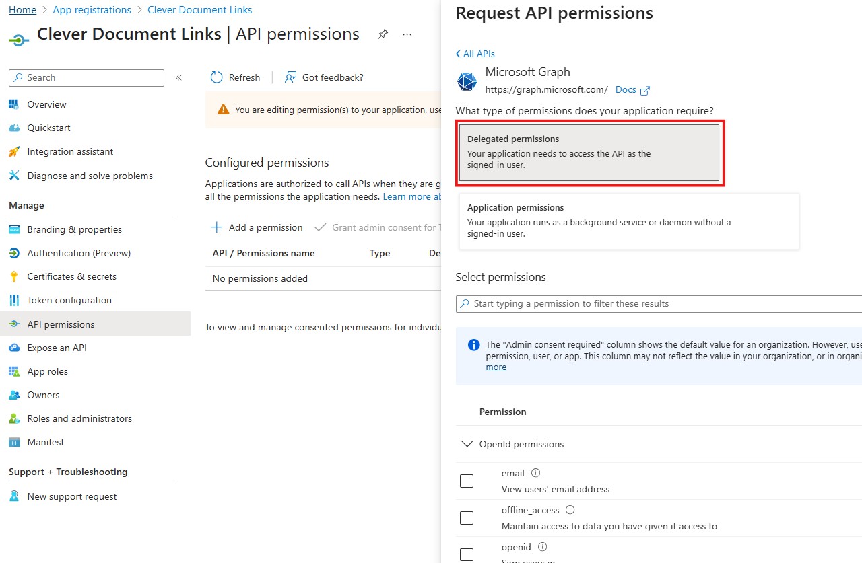Open the API permissions section
Image resolution: width=862 pixels, height=563 pixels.
60,324
